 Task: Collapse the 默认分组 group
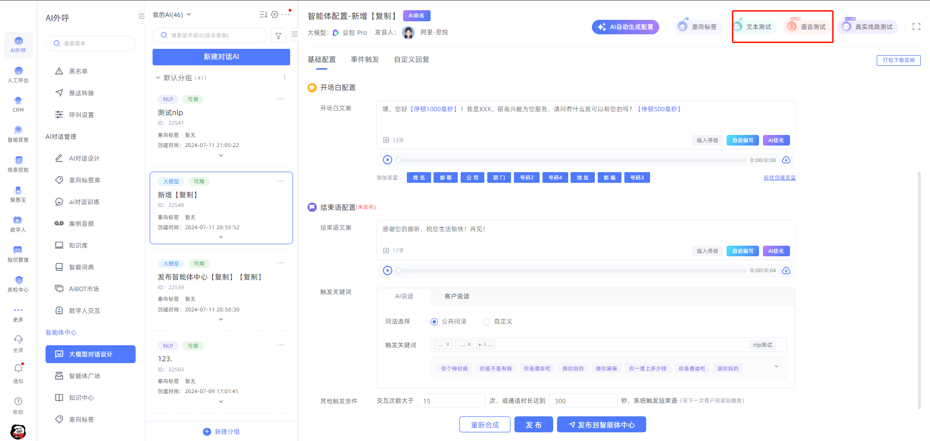click(x=158, y=77)
